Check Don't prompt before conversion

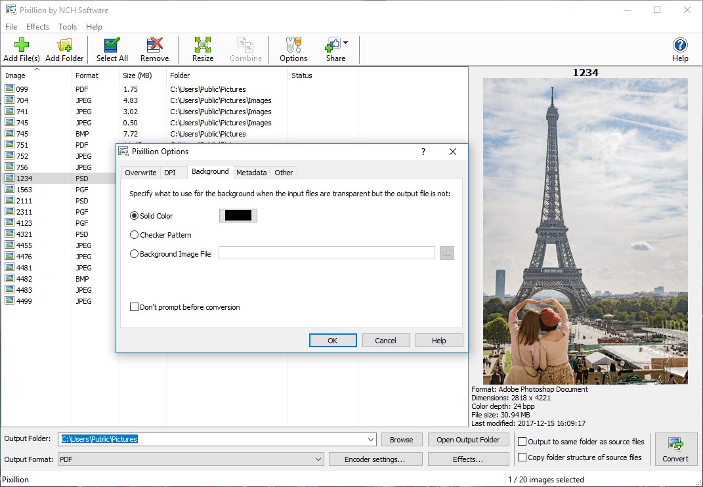click(x=134, y=307)
